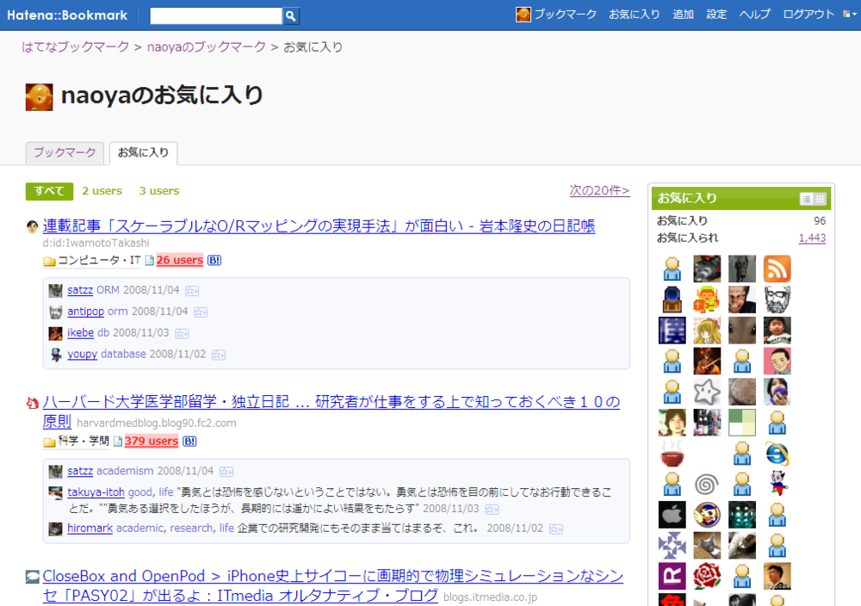Go to はてなブックマーク breadcrumb link
861x606 pixels.
(x=75, y=47)
